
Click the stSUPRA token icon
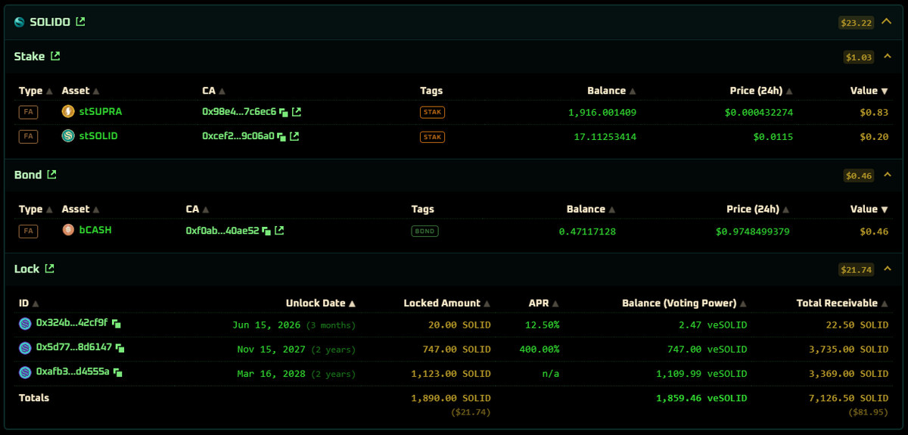pos(68,112)
